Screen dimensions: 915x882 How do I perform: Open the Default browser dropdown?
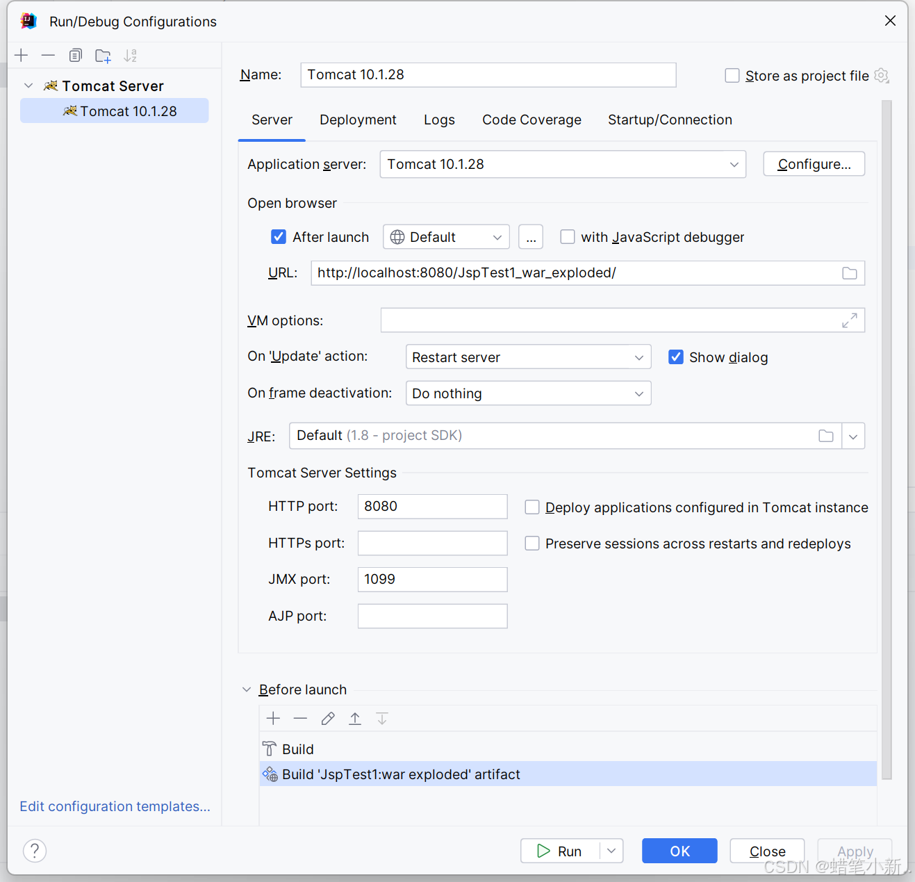tap(446, 237)
